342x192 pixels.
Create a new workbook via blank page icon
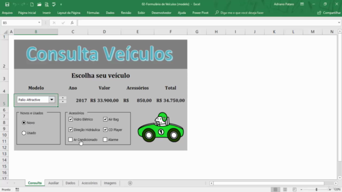(x=32, y=4)
